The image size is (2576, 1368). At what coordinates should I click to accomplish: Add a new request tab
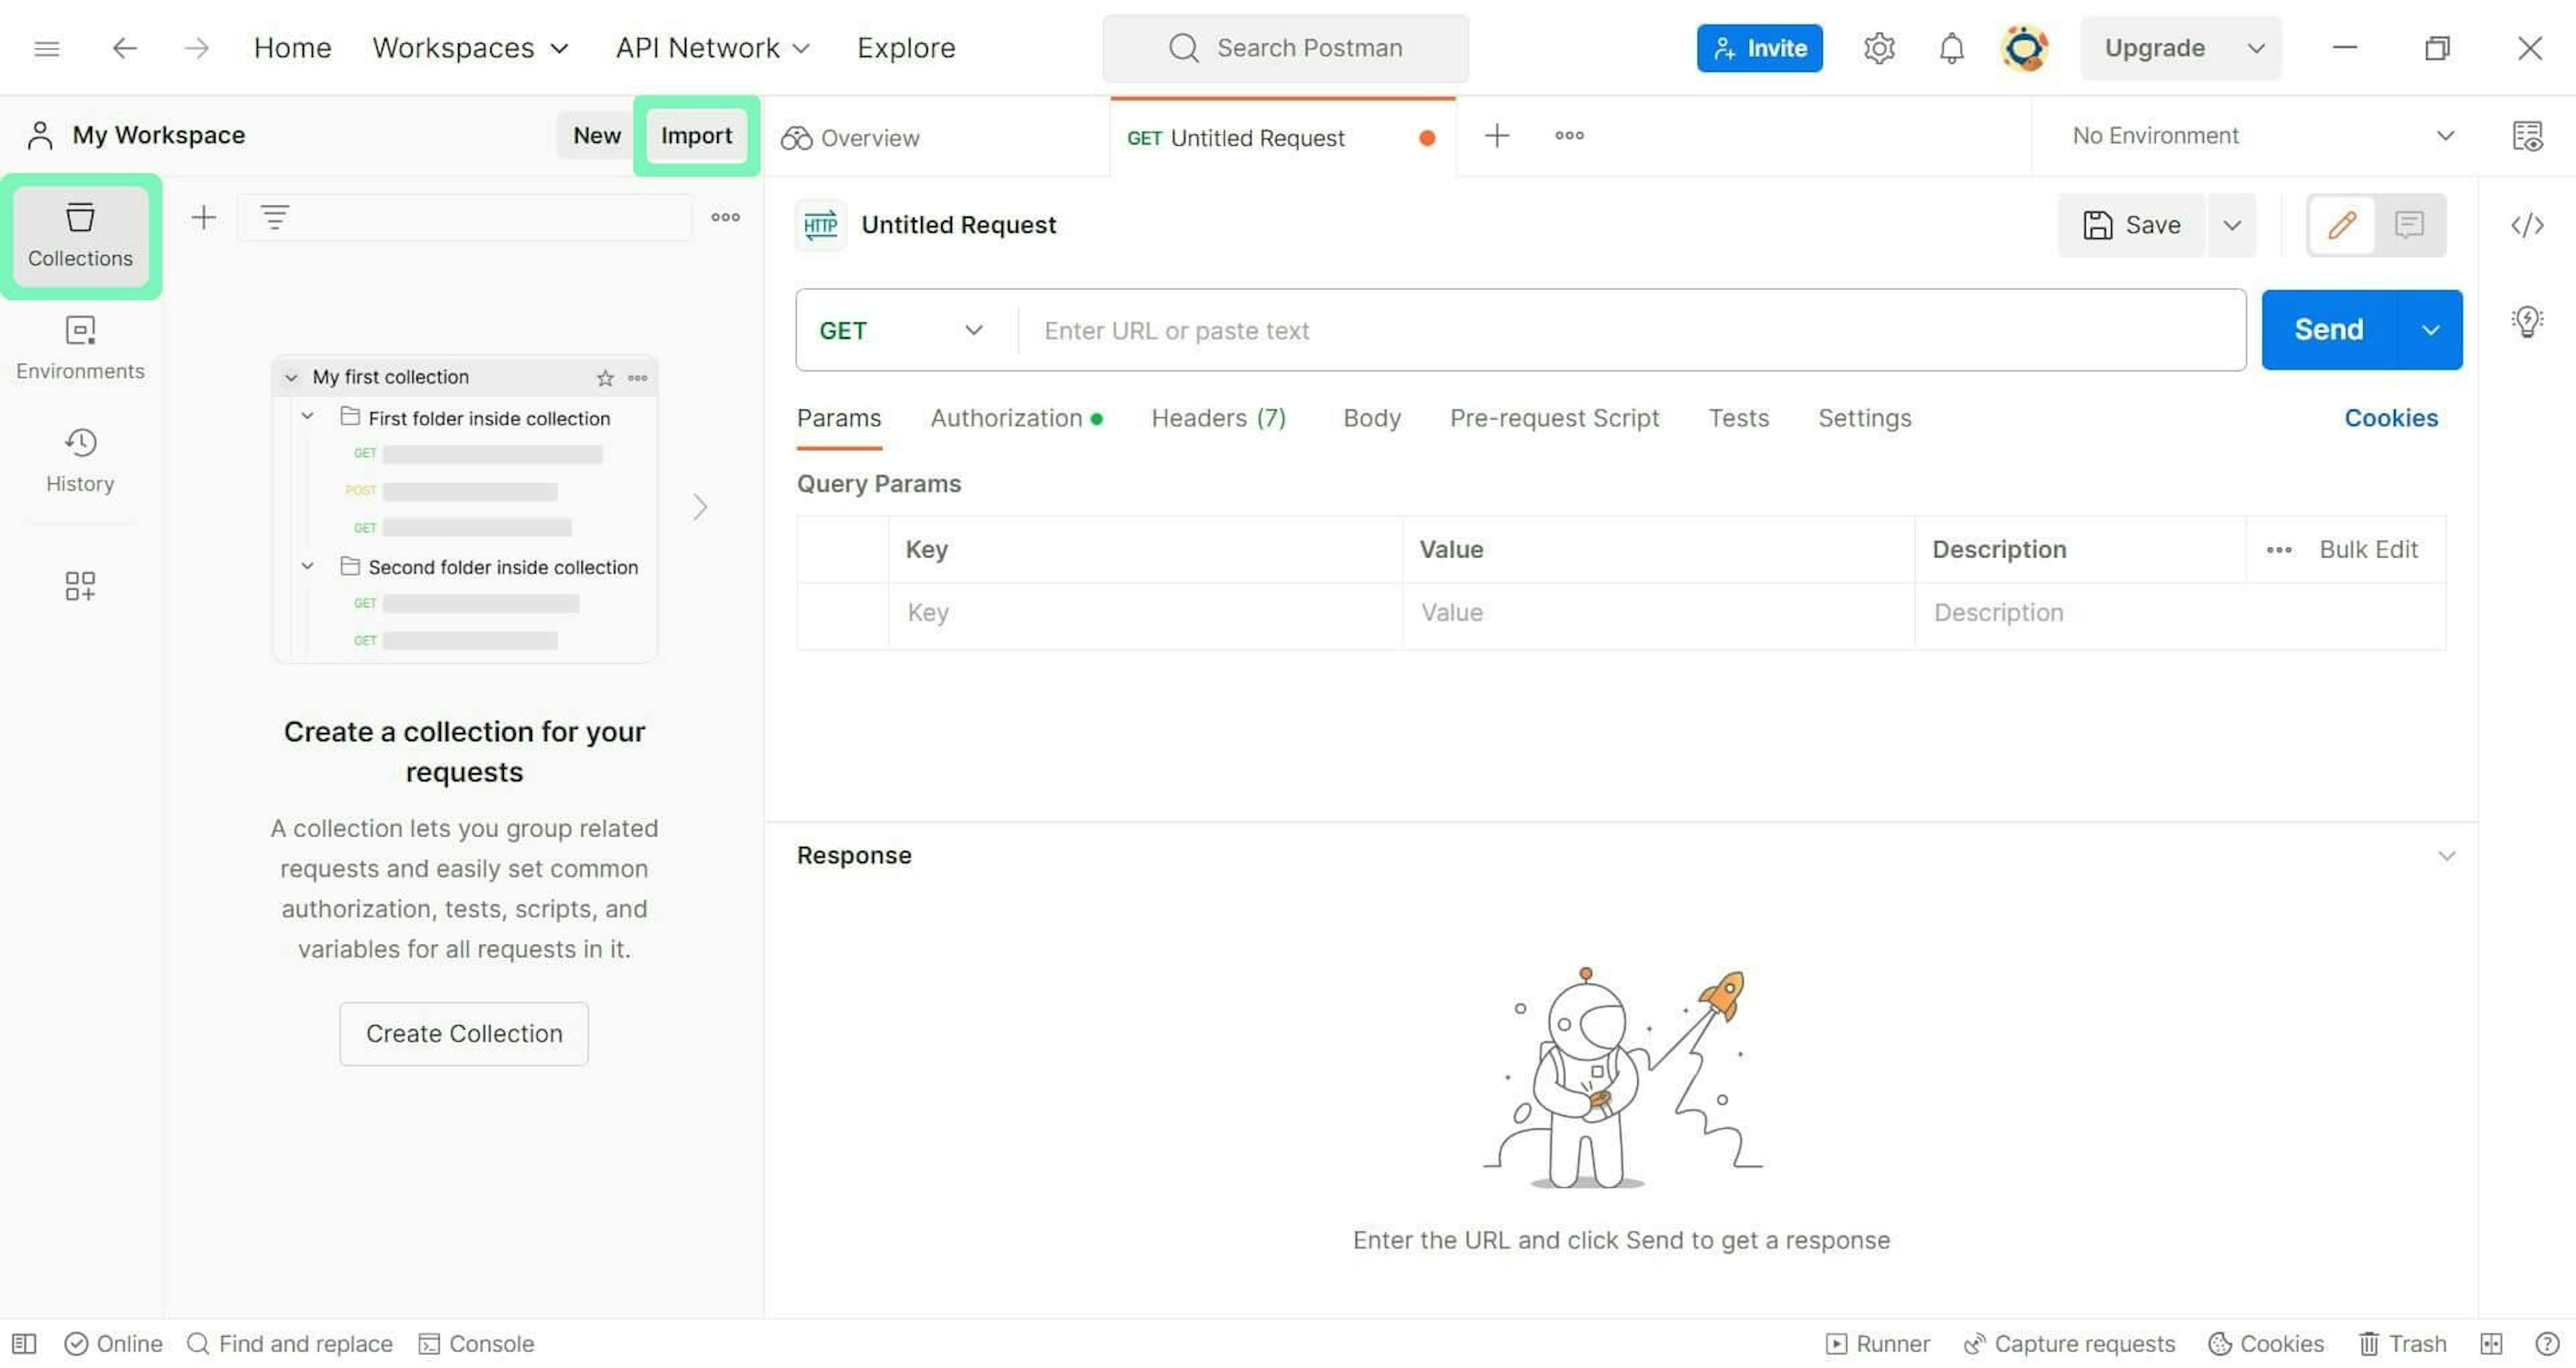(1496, 136)
